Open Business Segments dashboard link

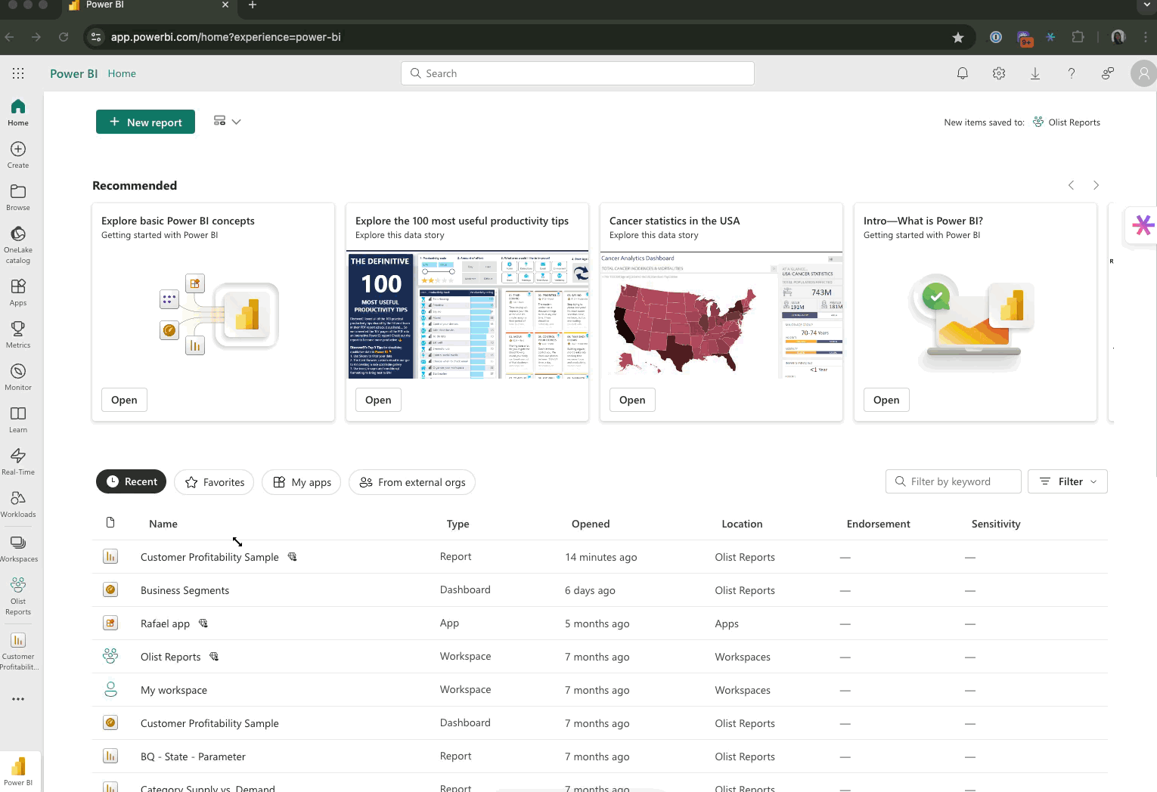click(x=185, y=590)
